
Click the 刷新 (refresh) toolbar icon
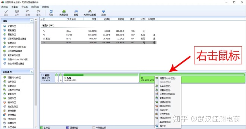point(51,13)
